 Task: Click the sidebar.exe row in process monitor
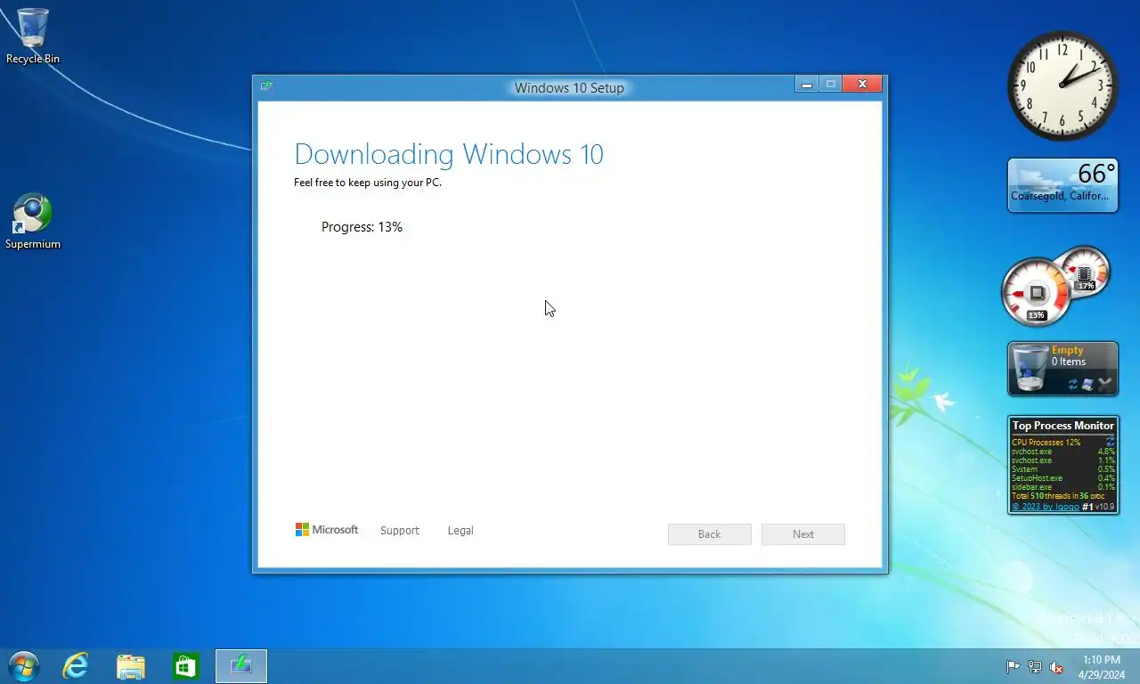pos(1063,487)
